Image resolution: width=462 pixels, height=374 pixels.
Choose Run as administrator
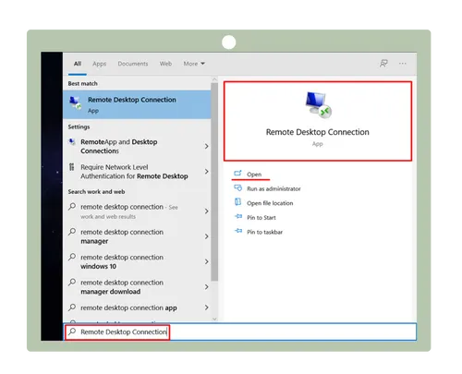click(x=274, y=188)
